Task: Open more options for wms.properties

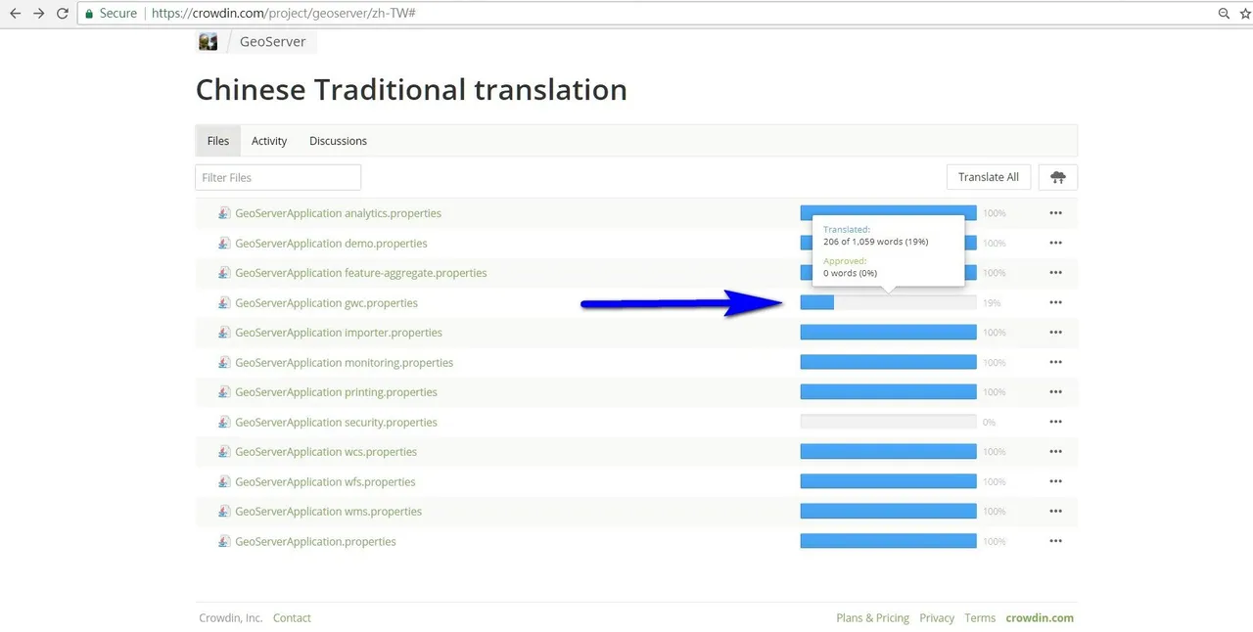Action: 1055,512
